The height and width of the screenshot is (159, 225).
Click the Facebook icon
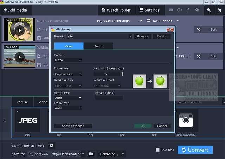point(188,10)
